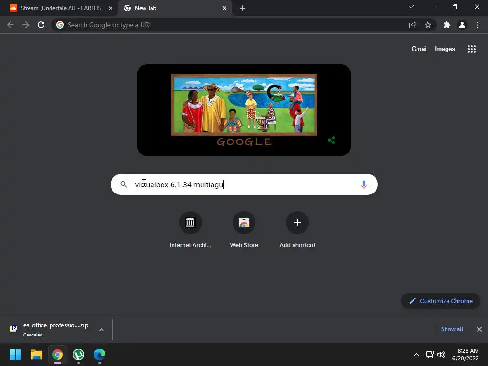Bookmark this tab with the star icon
Image resolution: width=488 pixels, height=366 pixels.
coord(428,25)
